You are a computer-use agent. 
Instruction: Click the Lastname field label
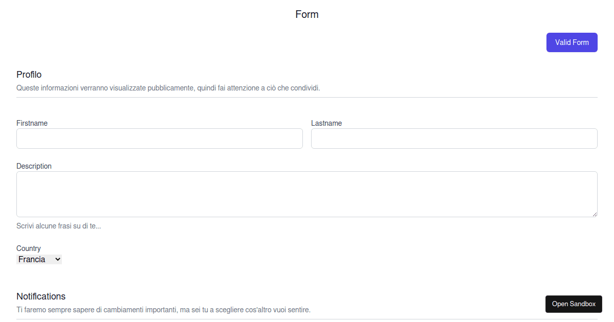tap(326, 123)
